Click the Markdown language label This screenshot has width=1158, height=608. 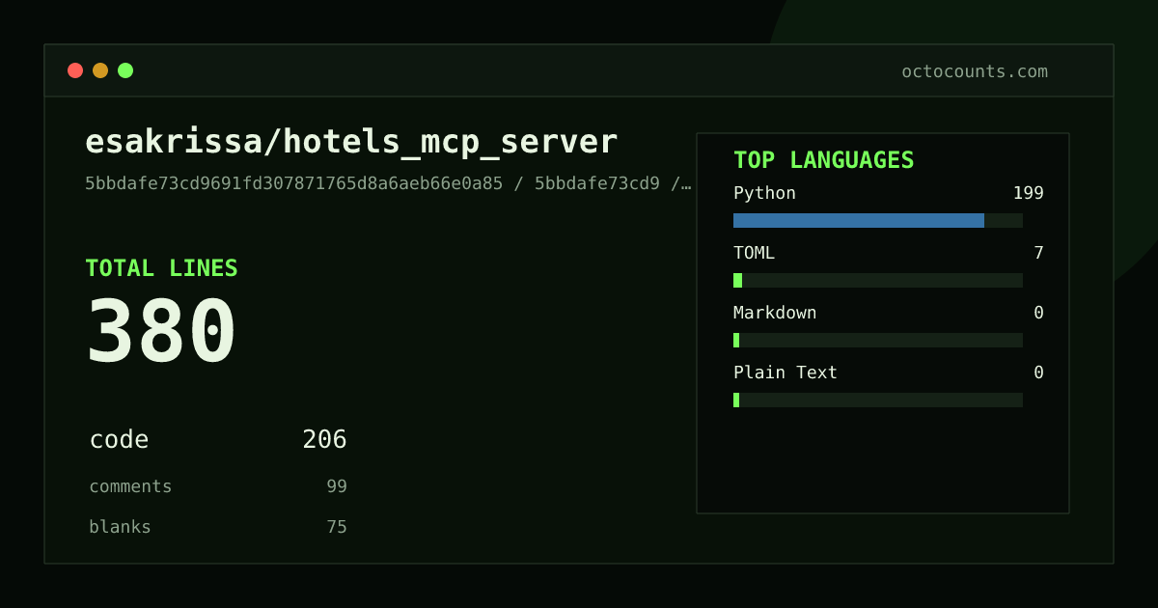coord(775,313)
